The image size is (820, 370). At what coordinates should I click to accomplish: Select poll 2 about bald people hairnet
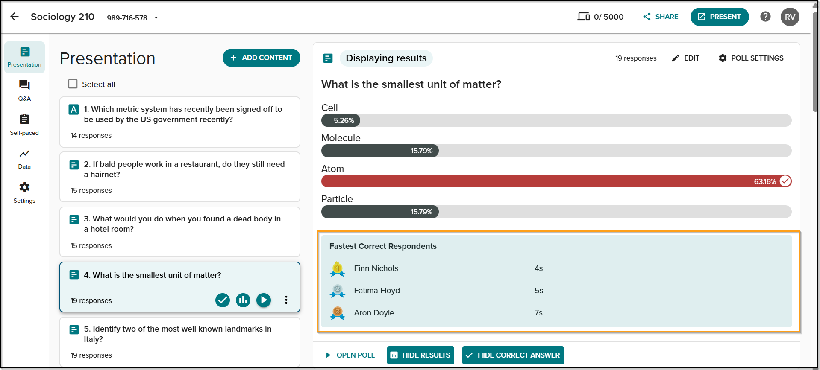point(180,177)
